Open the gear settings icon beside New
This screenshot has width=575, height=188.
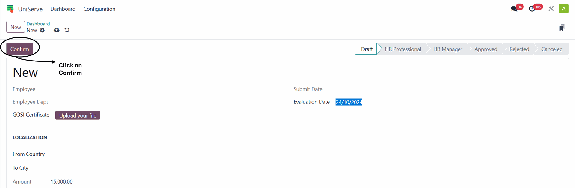coord(42,30)
